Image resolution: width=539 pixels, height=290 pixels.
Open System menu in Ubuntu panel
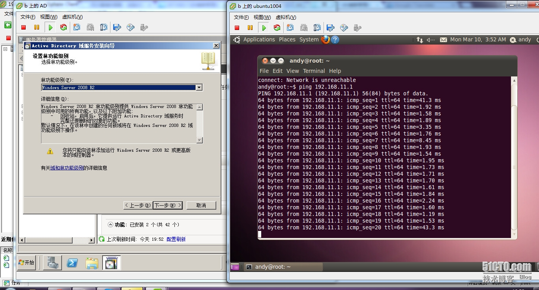click(309, 39)
